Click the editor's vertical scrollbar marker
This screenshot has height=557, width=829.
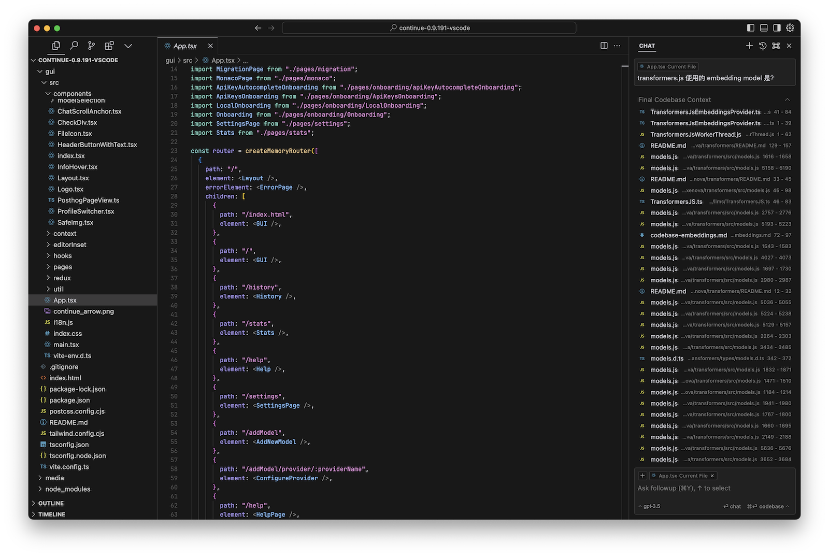click(x=625, y=66)
